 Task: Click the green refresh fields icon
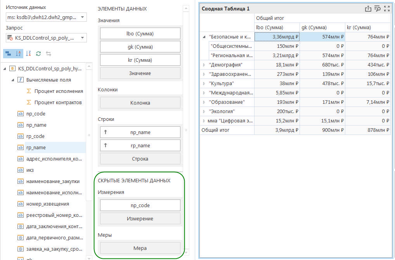pos(38,54)
